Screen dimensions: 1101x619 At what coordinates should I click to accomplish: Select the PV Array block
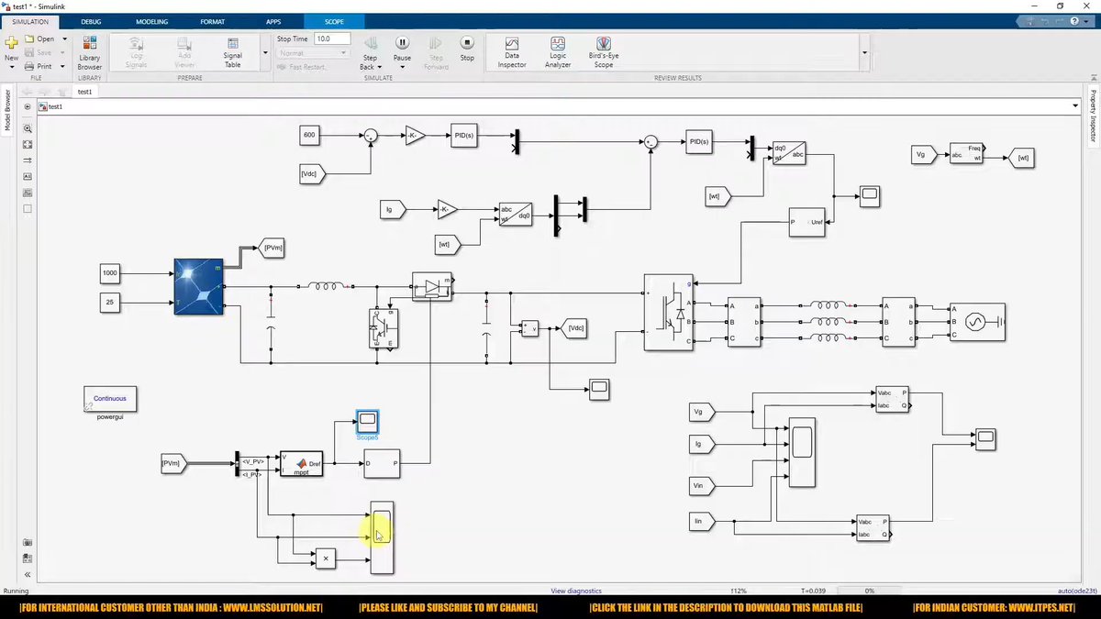coord(198,287)
